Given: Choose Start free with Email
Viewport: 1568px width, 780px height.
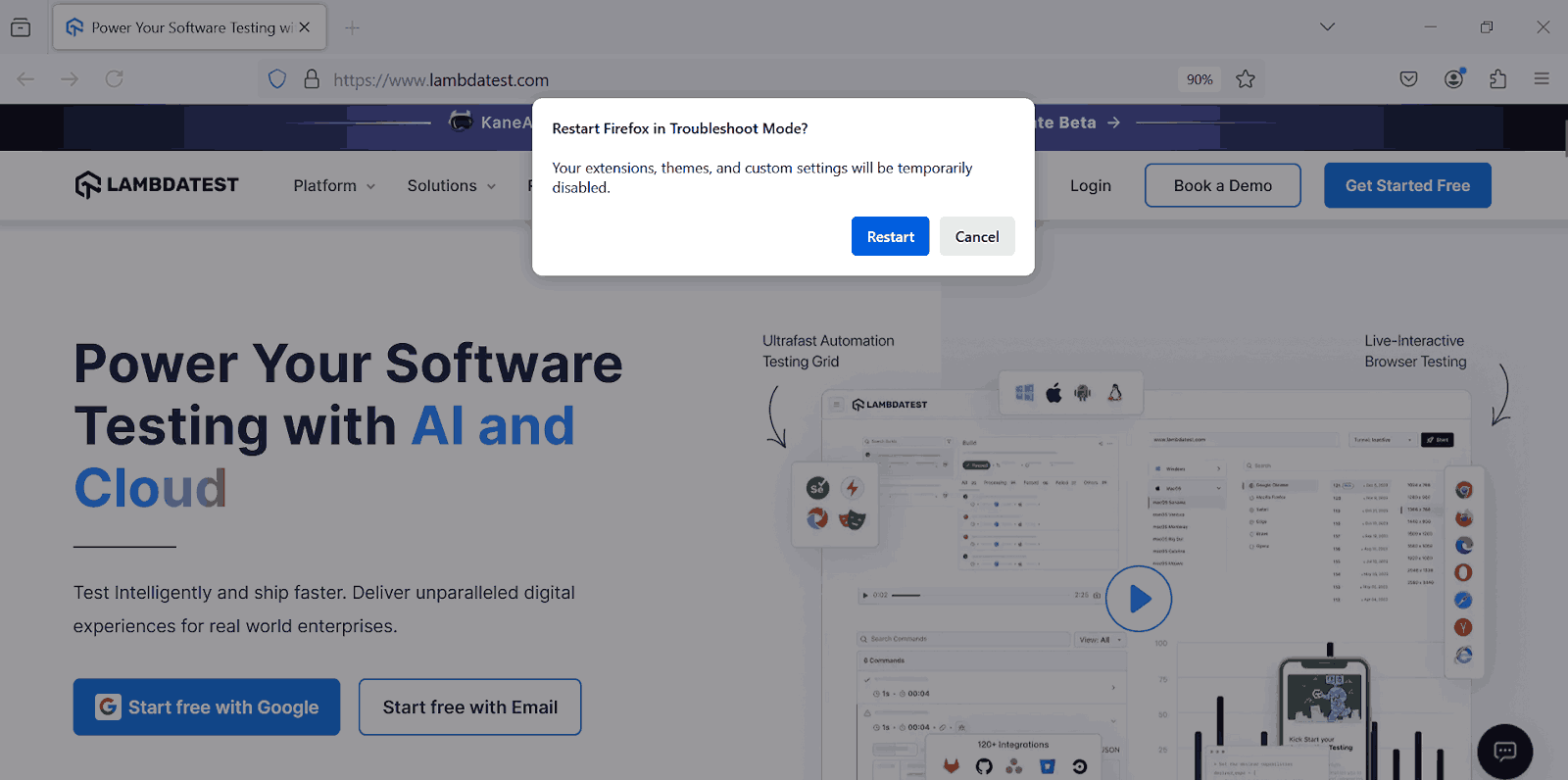Looking at the screenshot, I should [x=469, y=707].
